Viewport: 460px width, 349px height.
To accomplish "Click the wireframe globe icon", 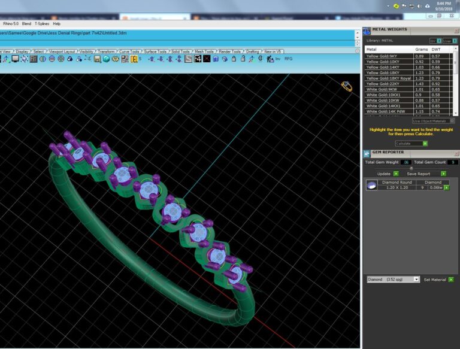I will [60, 59].
